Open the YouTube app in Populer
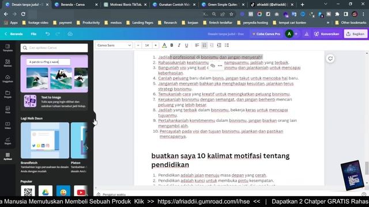The image size is (369, 207). [x=81, y=191]
